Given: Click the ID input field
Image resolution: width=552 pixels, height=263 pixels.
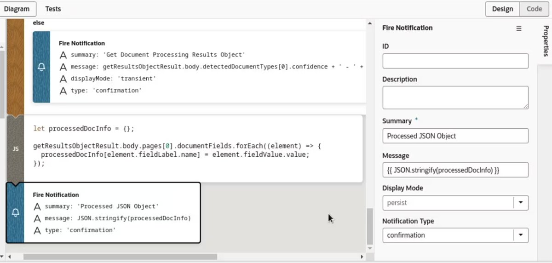Looking at the screenshot, I should tap(455, 61).
